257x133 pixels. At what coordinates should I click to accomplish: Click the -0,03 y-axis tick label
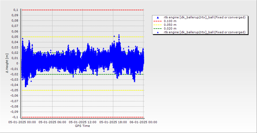tap(14, 80)
